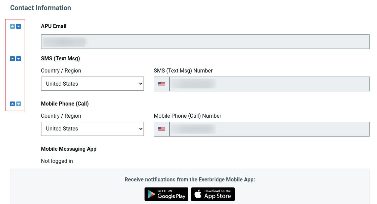
Task: Open the Get it on Google Play badge
Action: click(166, 194)
